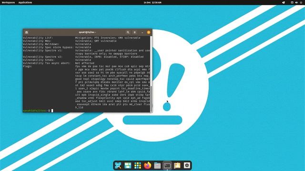Click the 'Vulnerability Tsx async abort:' label

click(x=47, y=63)
